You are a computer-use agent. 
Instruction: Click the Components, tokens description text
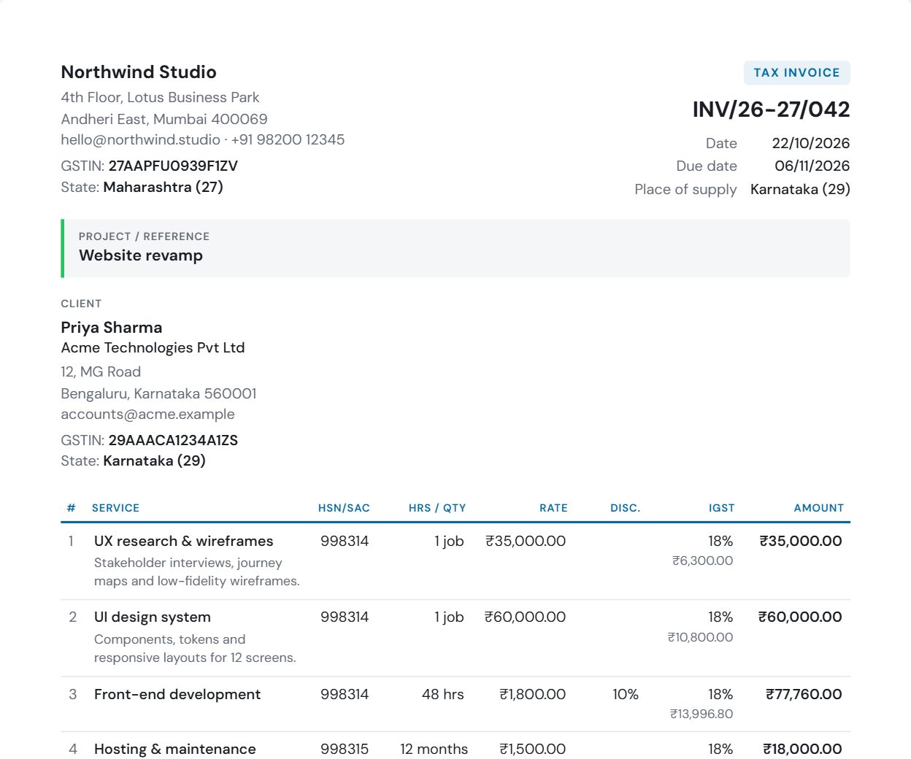tap(195, 648)
